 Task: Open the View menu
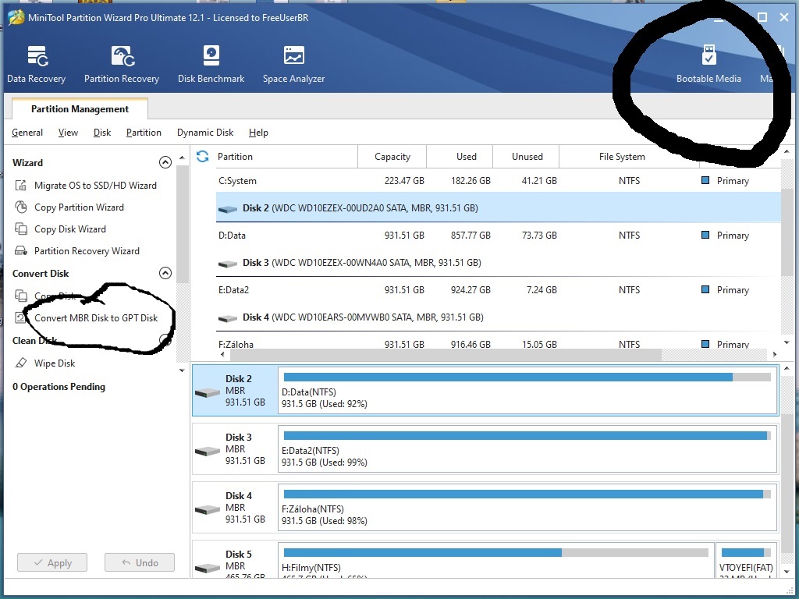[x=68, y=133]
